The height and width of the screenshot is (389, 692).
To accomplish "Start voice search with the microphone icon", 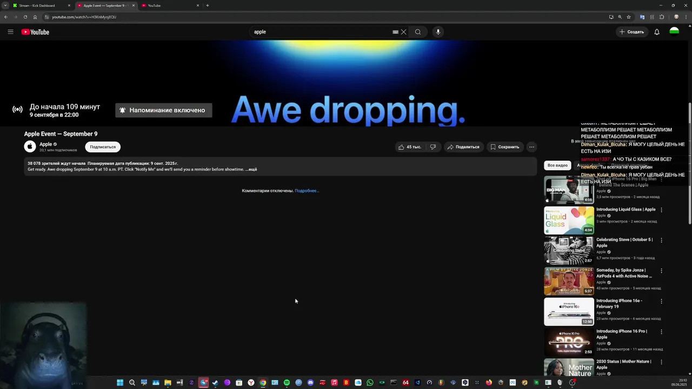I will pyautogui.click(x=438, y=32).
